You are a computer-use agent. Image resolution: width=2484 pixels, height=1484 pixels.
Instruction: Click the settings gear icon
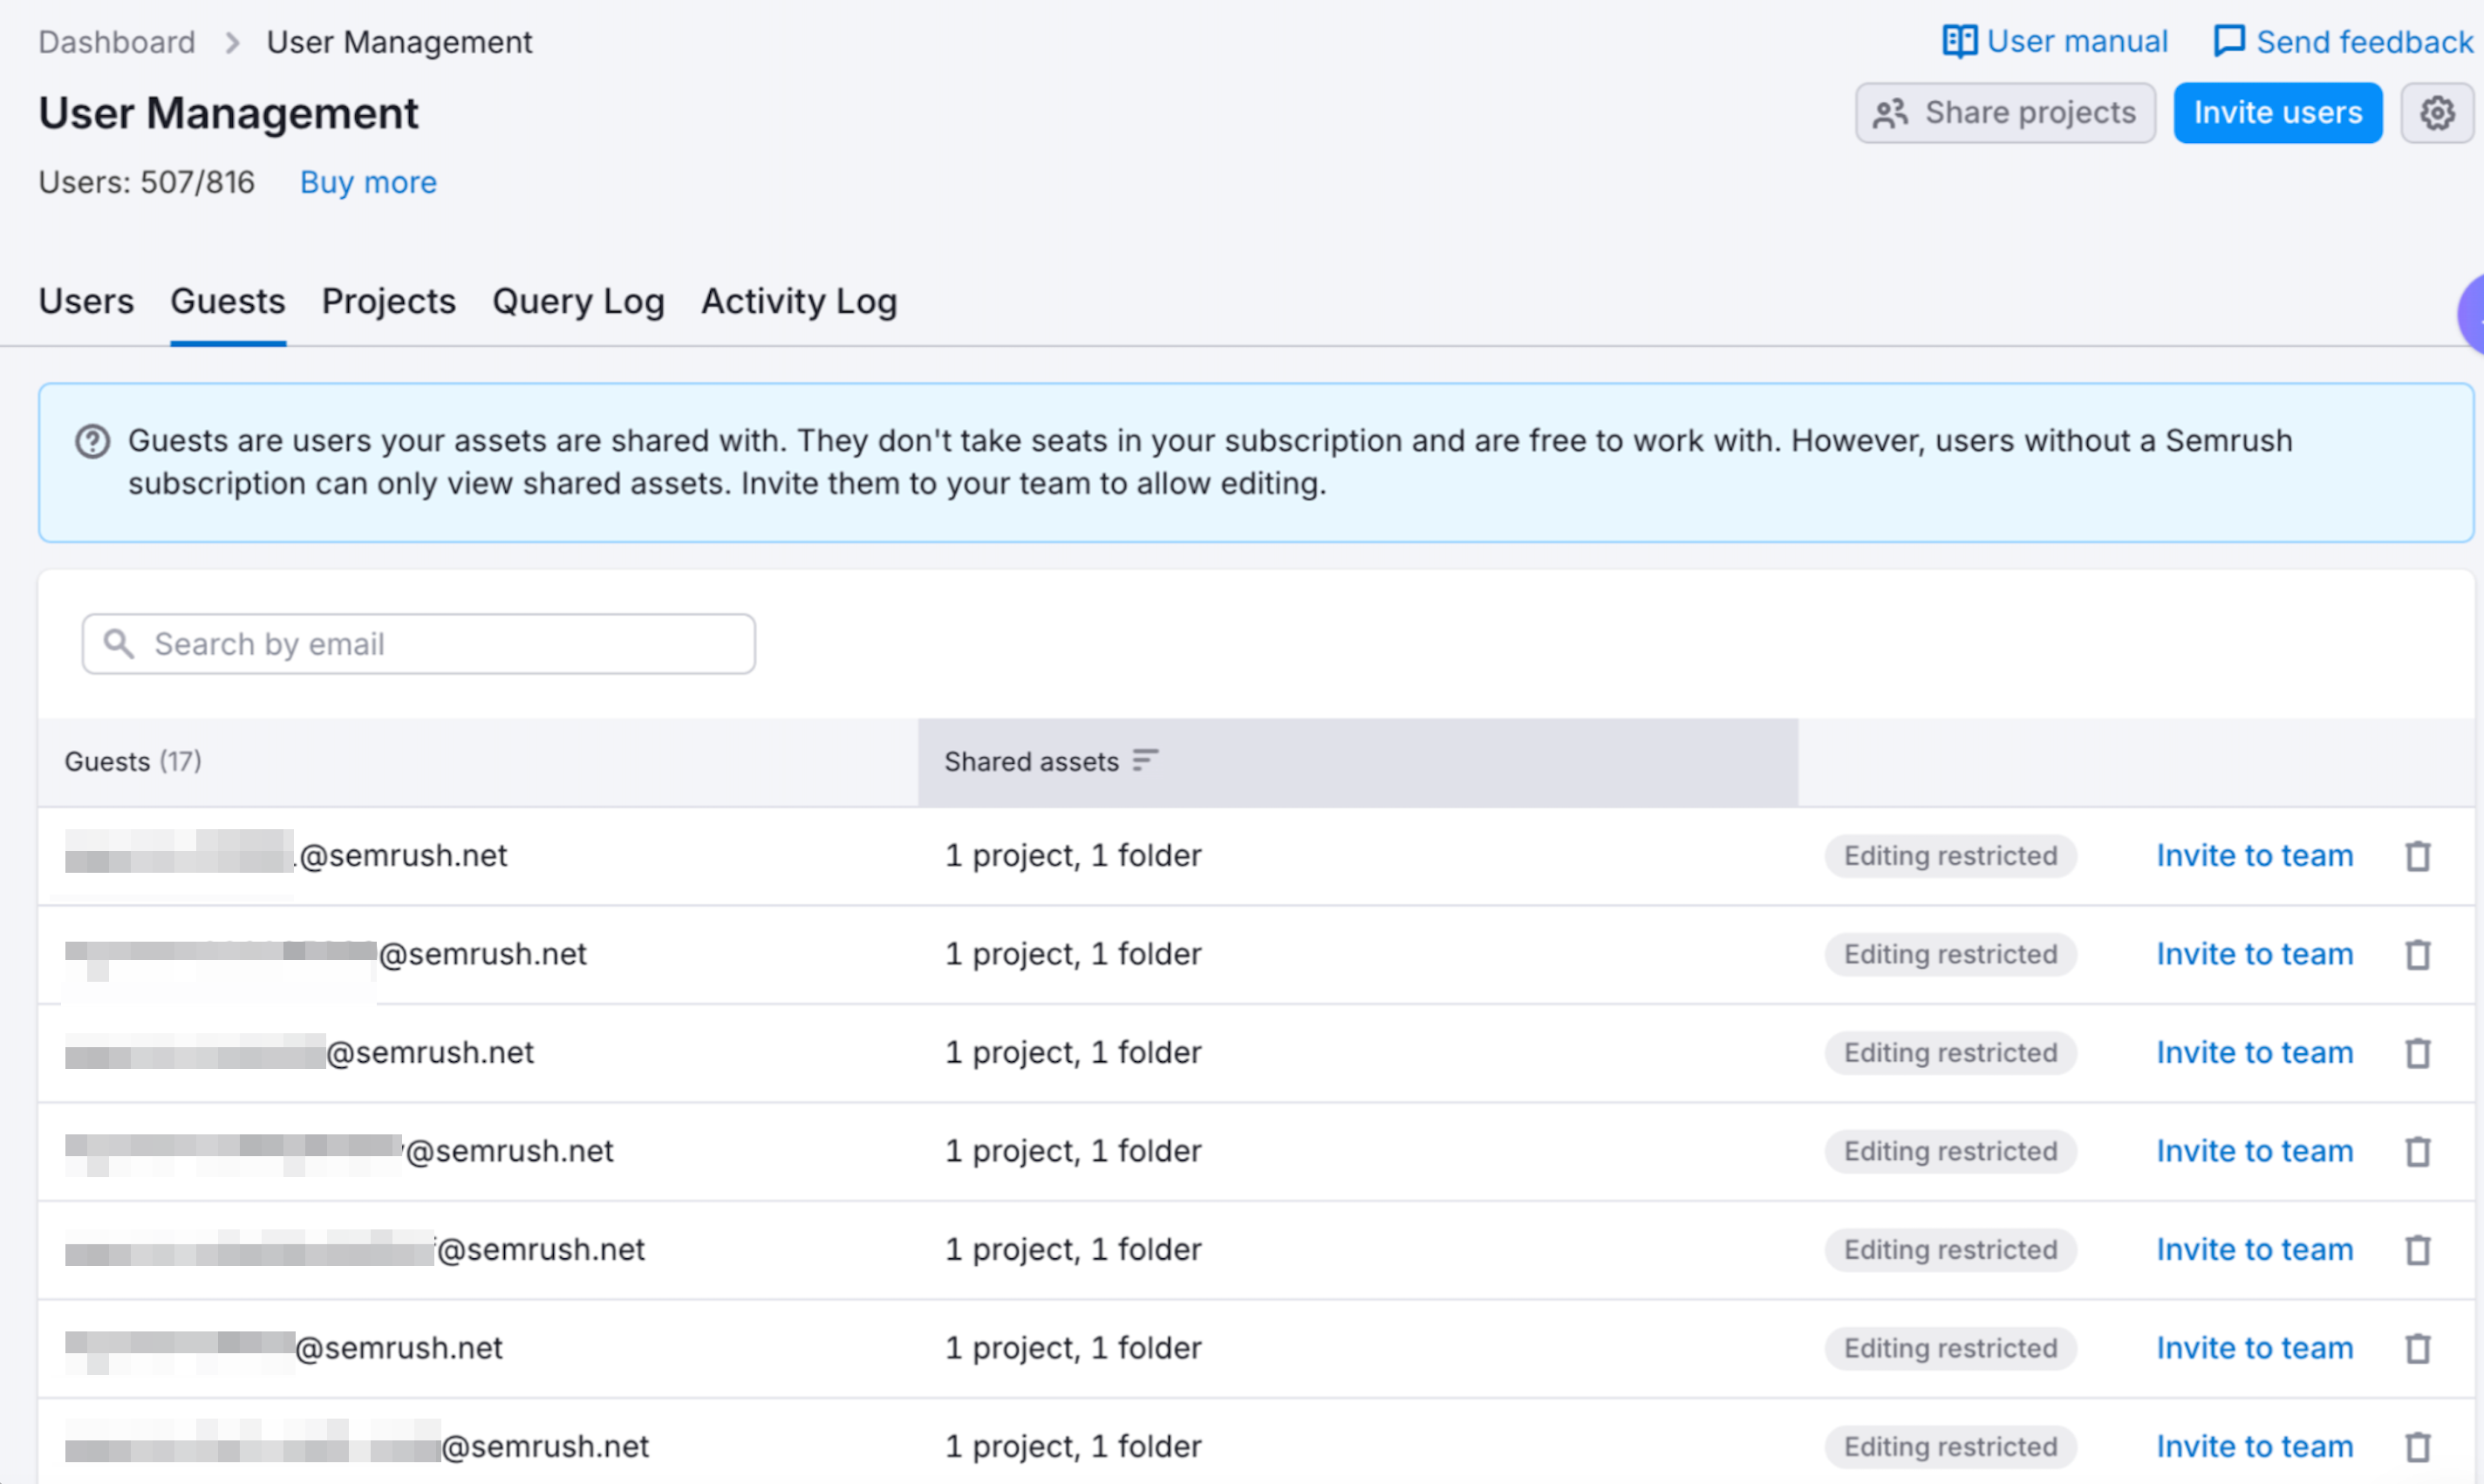pyautogui.click(x=2436, y=113)
